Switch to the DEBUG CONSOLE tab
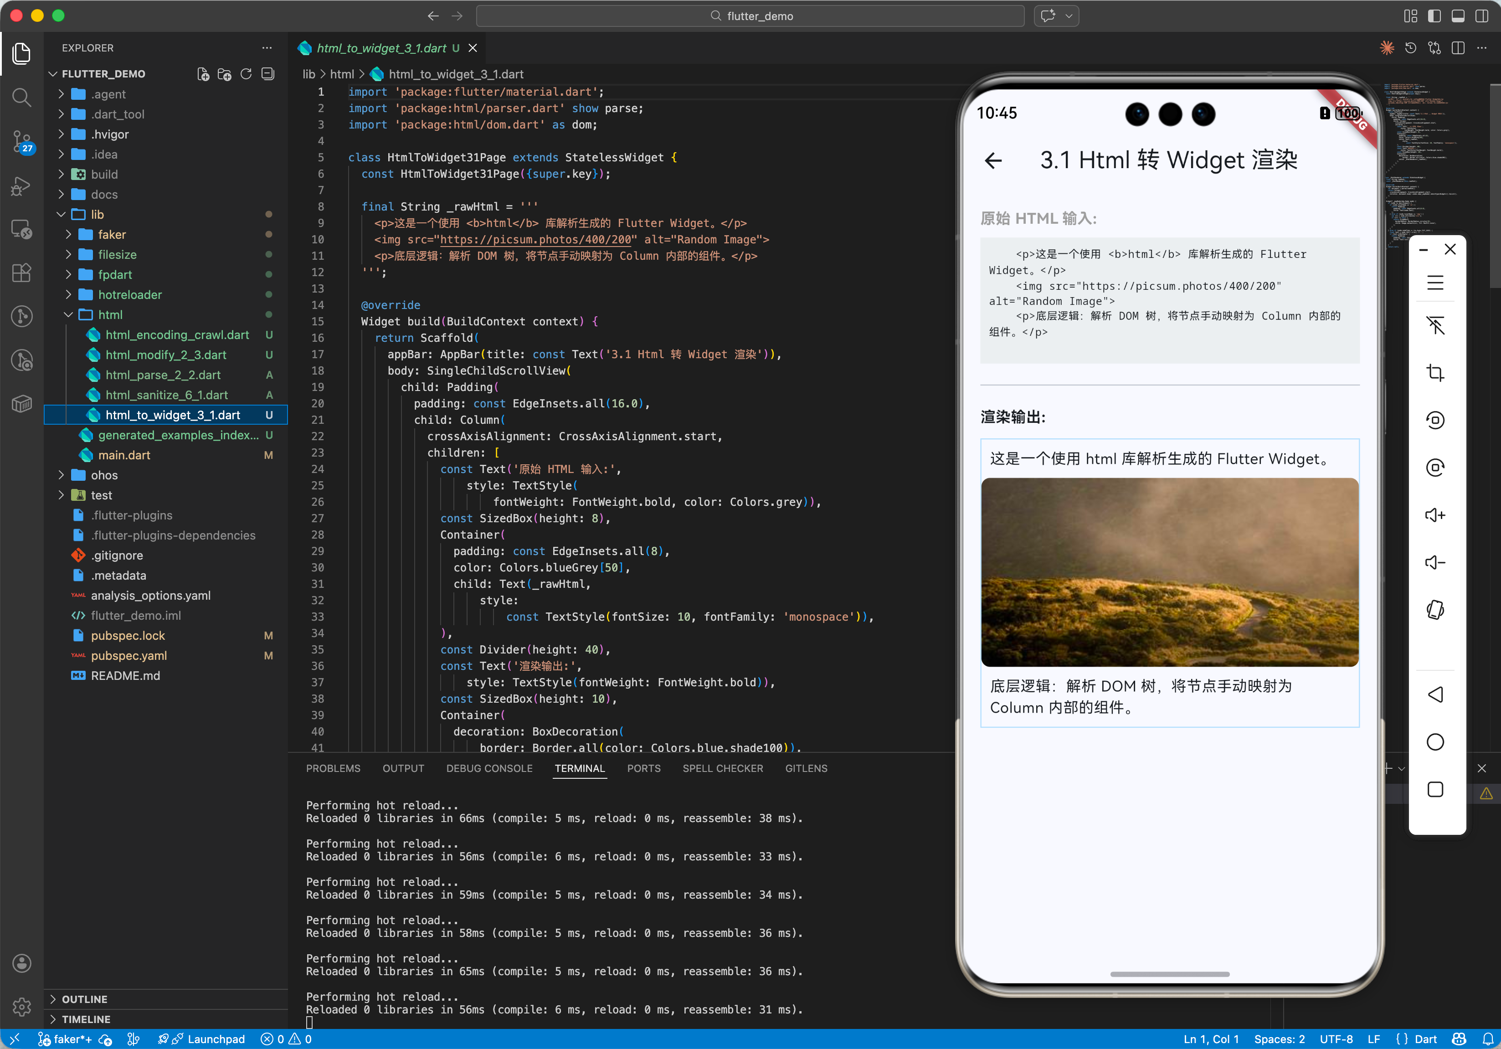 (x=489, y=769)
